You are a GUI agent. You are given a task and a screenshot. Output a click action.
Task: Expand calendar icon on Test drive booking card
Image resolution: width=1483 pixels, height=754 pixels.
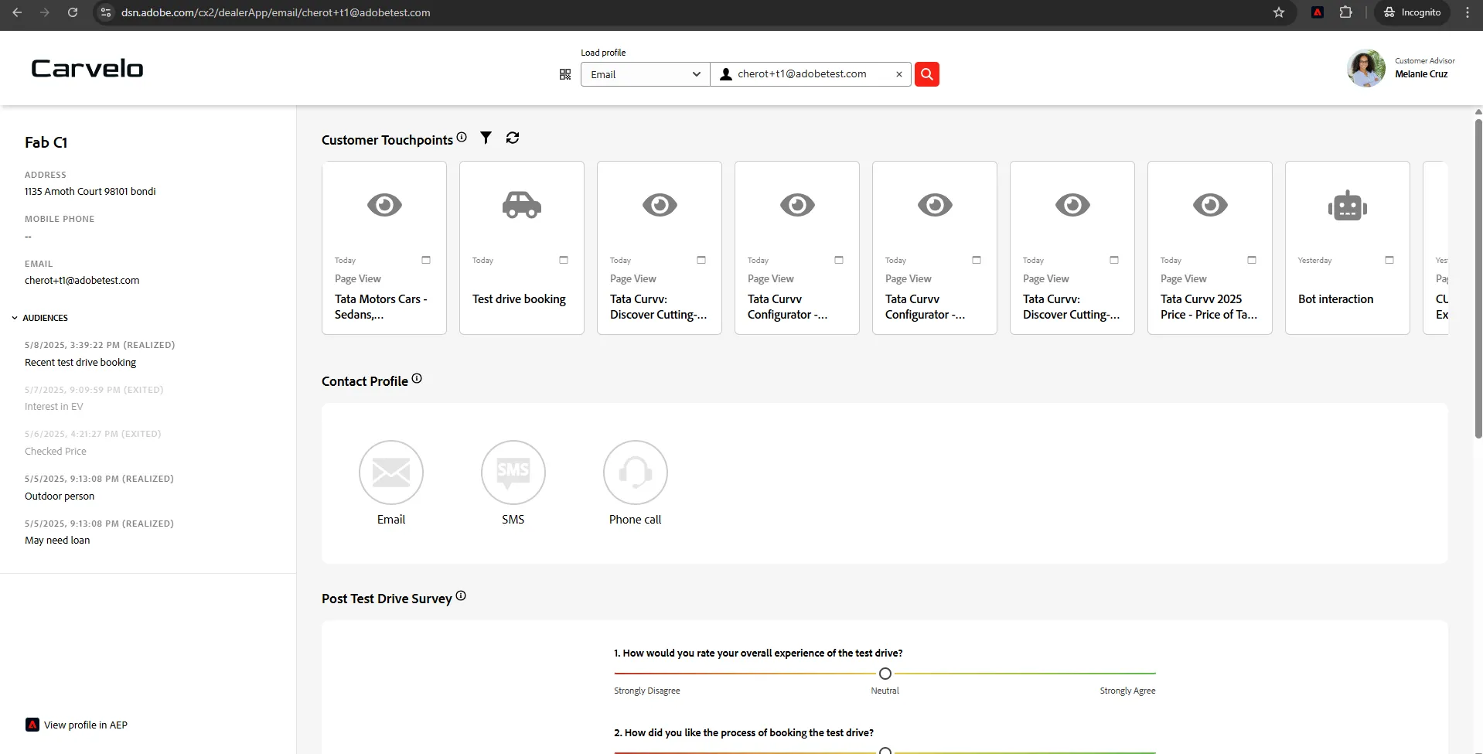[x=564, y=260]
